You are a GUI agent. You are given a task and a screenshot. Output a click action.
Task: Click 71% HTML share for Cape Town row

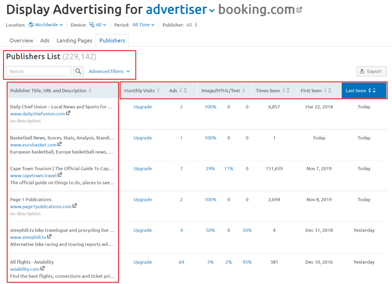(x=229, y=169)
